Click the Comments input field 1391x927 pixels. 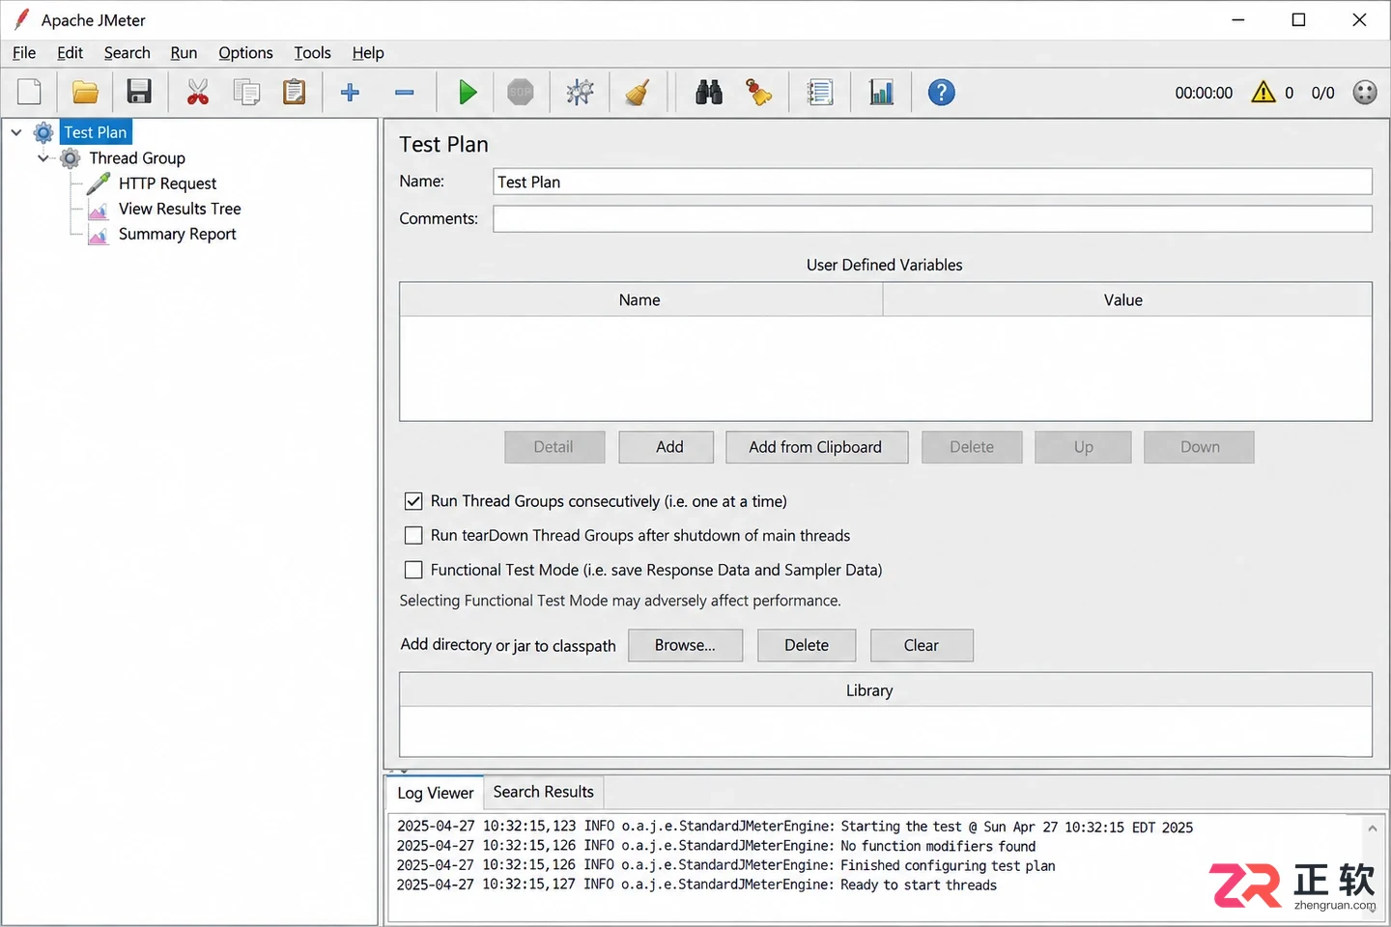coord(932,219)
